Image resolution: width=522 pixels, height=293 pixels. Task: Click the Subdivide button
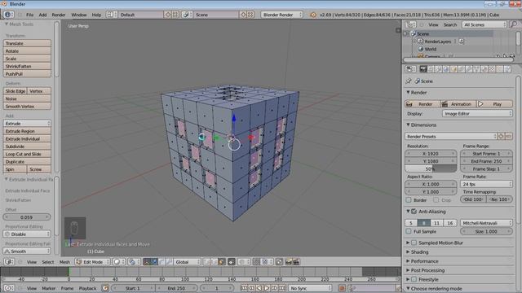27,146
